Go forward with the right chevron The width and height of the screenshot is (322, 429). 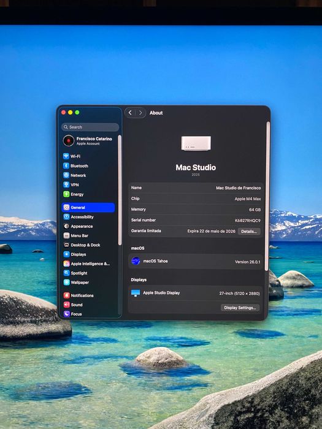tap(140, 113)
